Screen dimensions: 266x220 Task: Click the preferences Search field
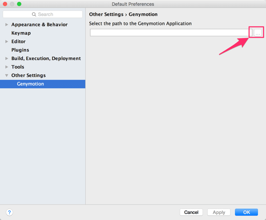click(42, 14)
